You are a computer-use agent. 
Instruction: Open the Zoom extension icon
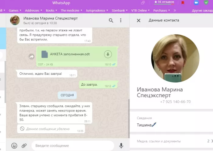point(196,2)
